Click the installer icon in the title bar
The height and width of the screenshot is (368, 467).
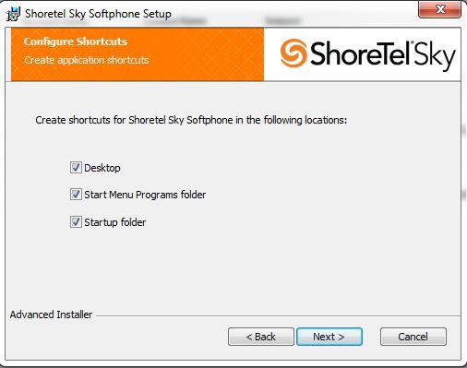tap(13, 14)
